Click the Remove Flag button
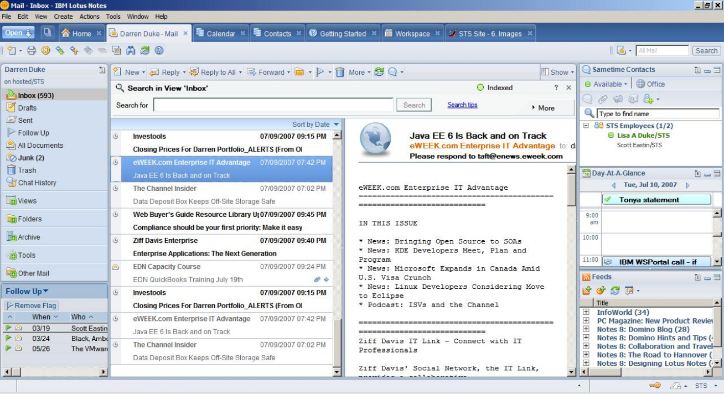The width and height of the screenshot is (724, 394). pyautogui.click(x=32, y=305)
